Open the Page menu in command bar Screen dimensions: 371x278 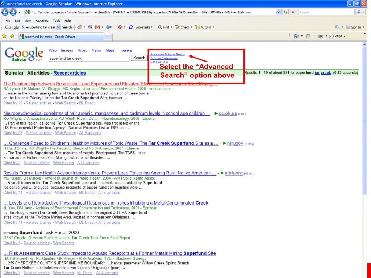coord(337,36)
